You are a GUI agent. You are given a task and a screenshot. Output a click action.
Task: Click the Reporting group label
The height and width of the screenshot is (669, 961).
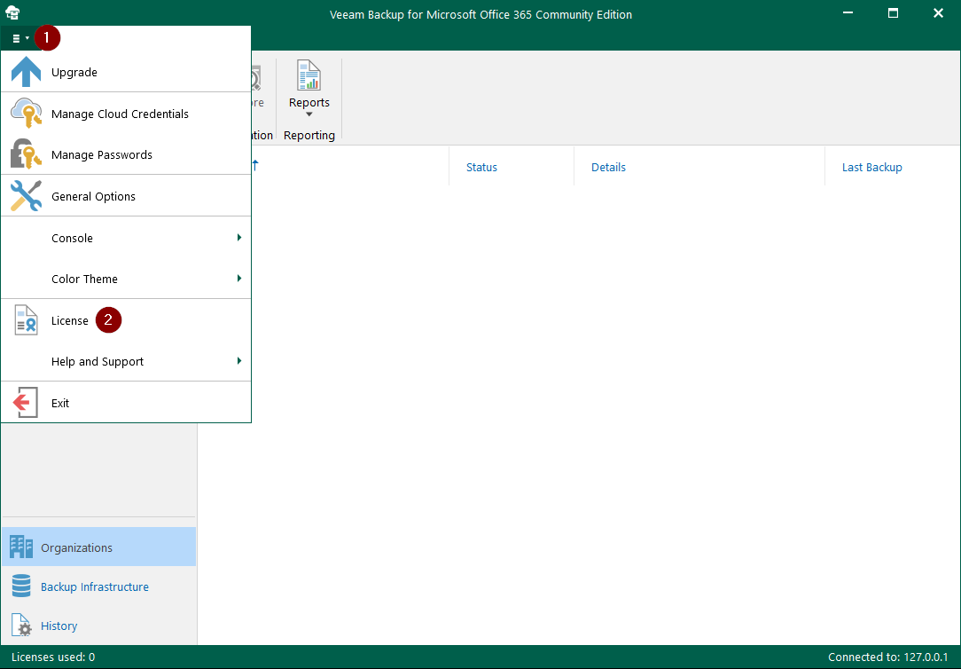[309, 136]
